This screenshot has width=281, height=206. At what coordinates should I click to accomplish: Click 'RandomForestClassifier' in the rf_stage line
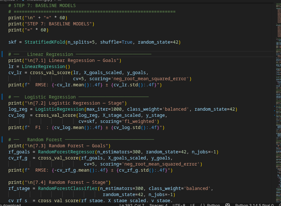click(x=68, y=188)
